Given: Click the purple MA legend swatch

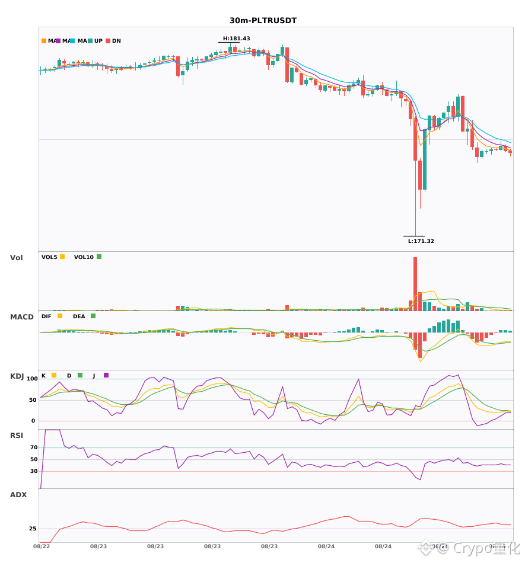Looking at the screenshot, I should tap(58, 41).
